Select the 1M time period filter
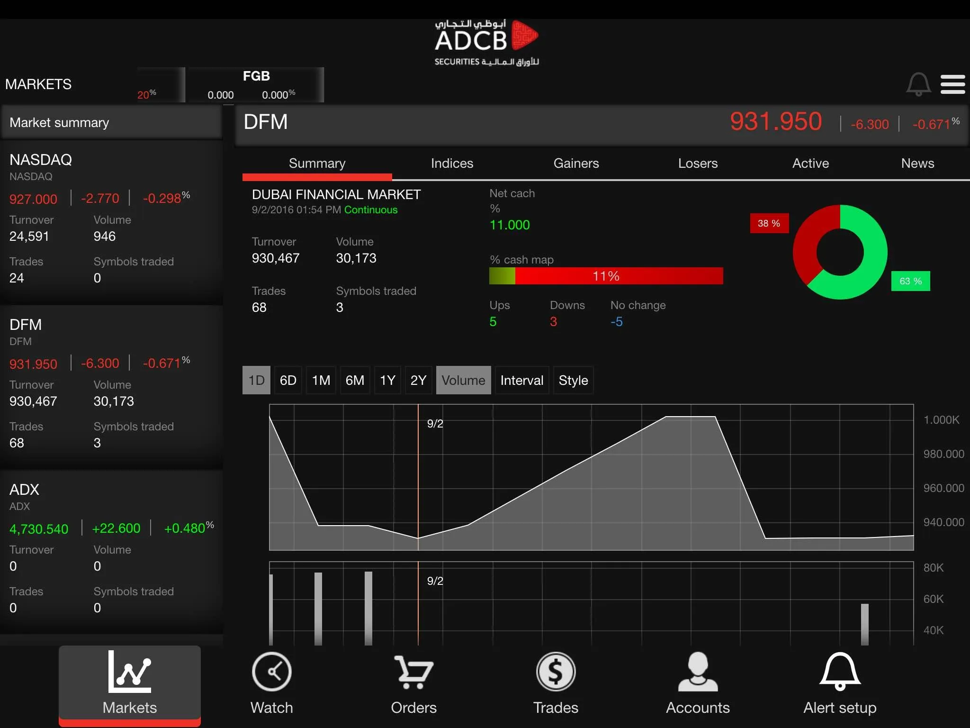 (322, 380)
